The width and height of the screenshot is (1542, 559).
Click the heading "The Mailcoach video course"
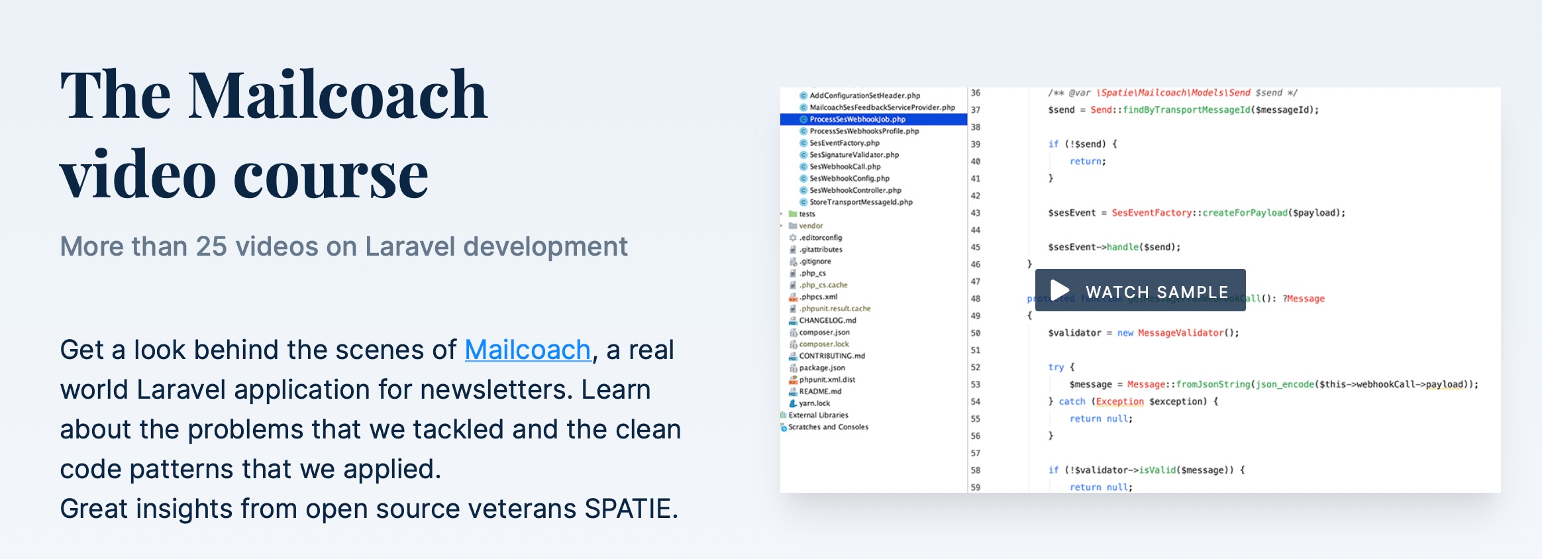tap(274, 134)
